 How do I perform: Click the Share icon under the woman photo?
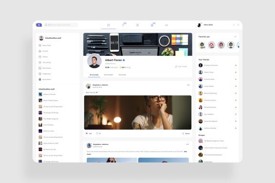(183, 133)
